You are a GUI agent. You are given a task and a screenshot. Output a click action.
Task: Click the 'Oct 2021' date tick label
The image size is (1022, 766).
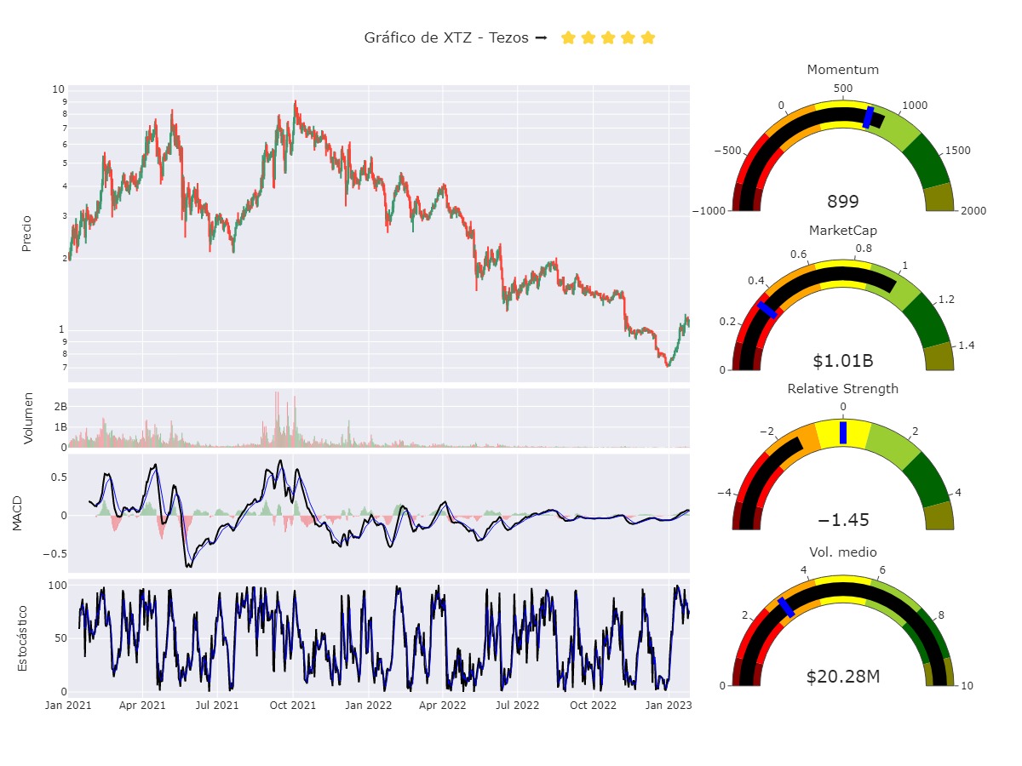click(x=293, y=706)
